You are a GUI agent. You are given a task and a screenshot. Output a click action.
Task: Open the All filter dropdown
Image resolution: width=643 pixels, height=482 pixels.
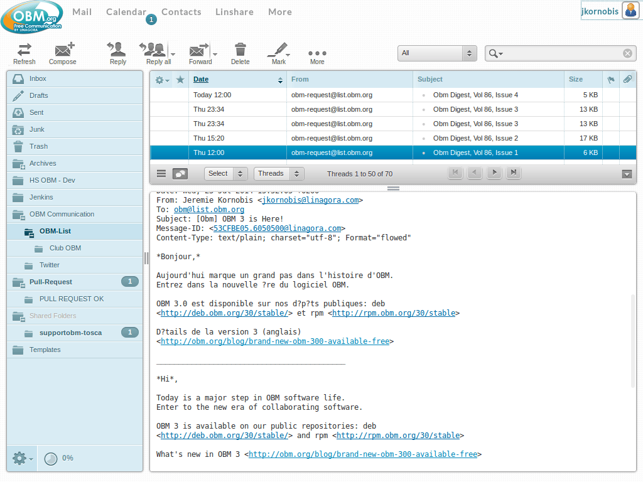tap(437, 53)
